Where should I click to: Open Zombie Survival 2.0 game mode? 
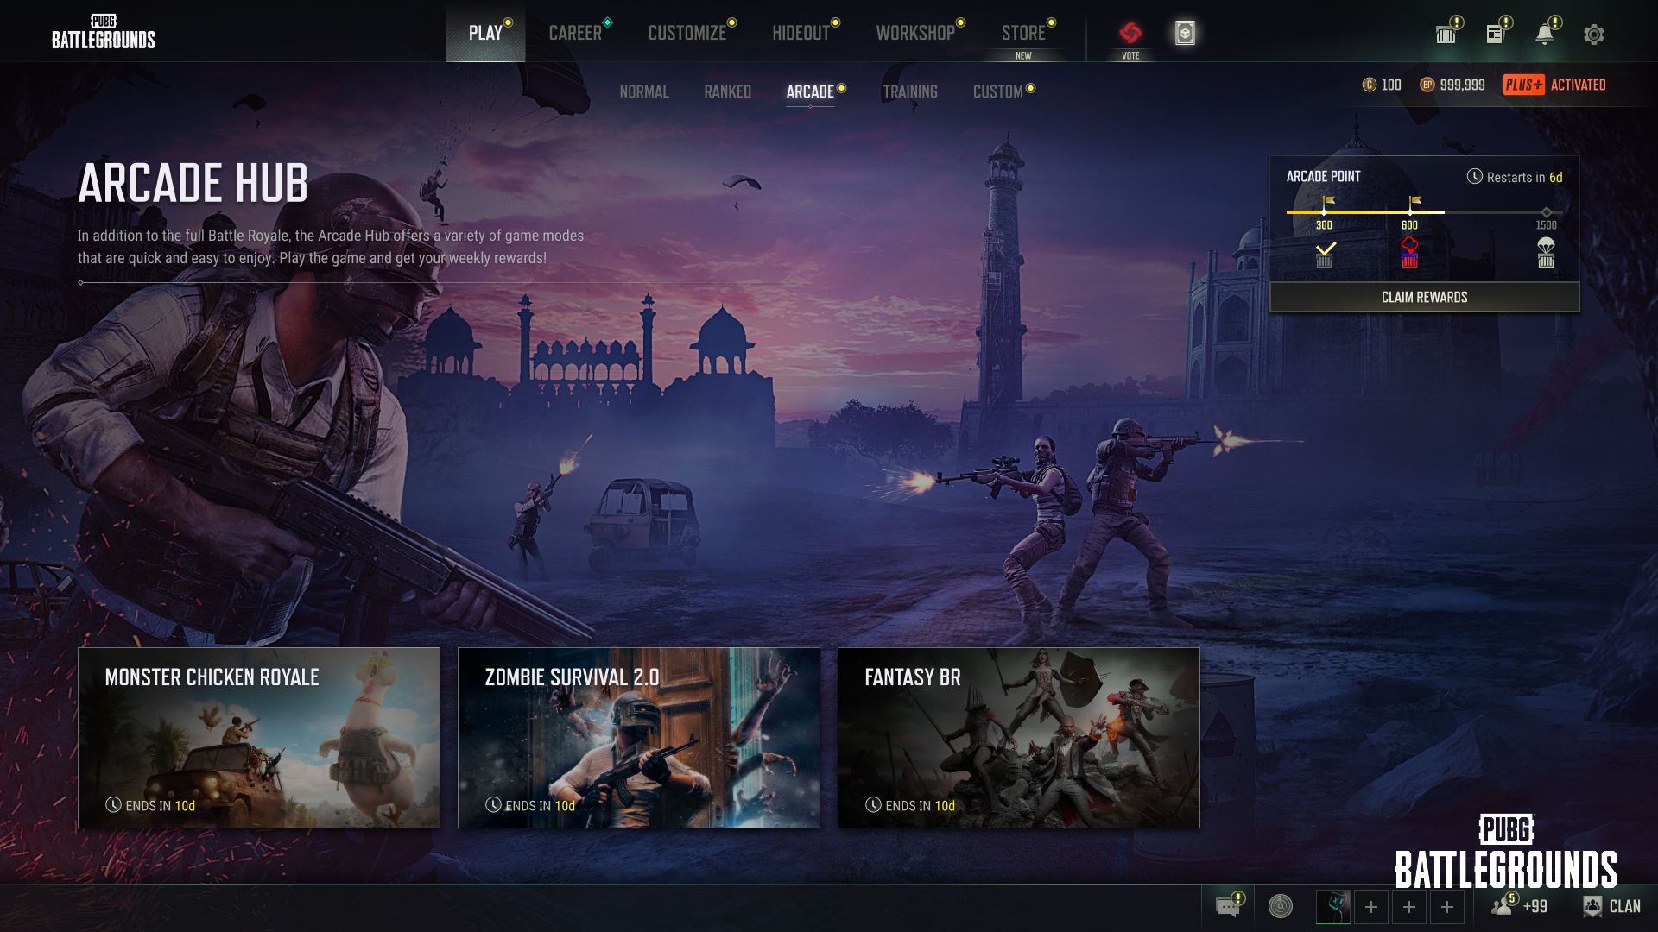[637, 738]
